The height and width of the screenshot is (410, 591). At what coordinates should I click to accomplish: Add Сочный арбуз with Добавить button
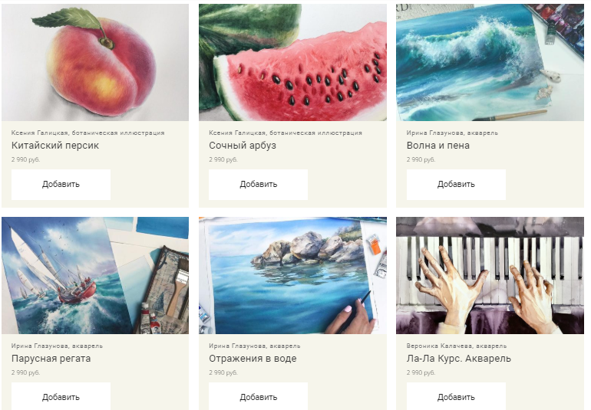(x=258, y=185)
